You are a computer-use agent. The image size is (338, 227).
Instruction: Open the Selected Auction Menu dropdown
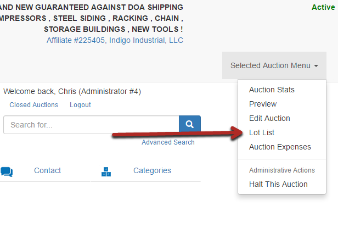[274, 65]
